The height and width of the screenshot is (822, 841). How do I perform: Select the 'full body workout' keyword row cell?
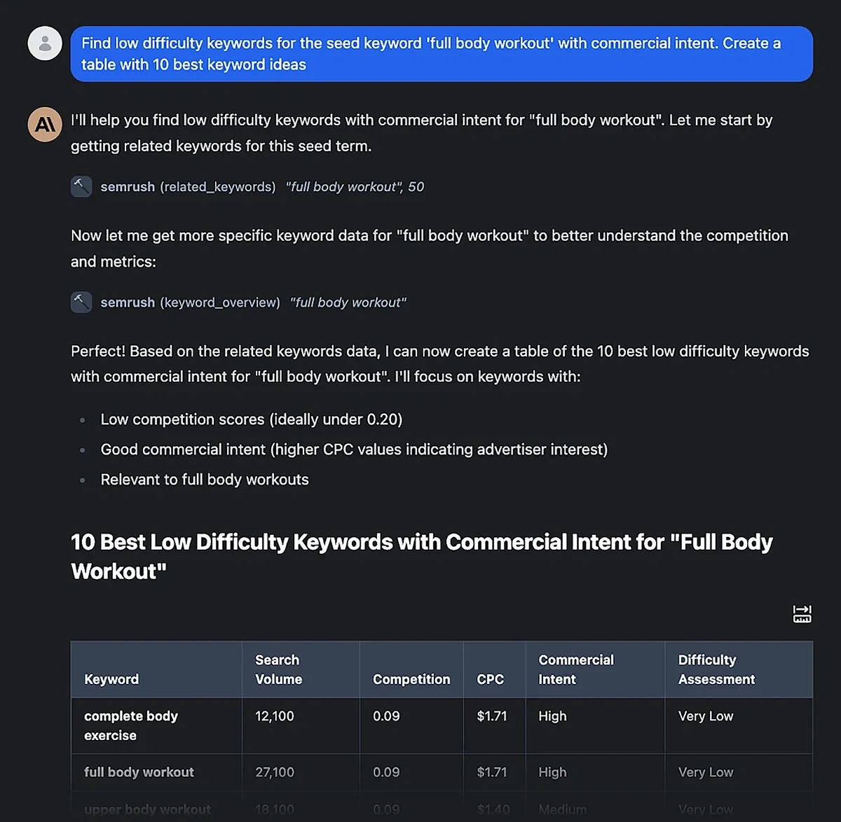[x=139, y=772]
